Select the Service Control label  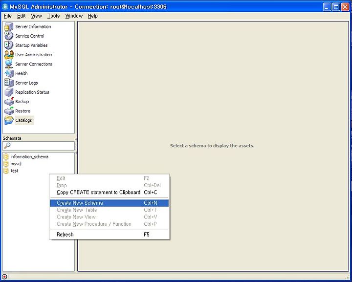click(x=30, y=36)
